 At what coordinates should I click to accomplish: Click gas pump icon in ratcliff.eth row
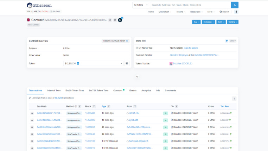tap(231, 113)
